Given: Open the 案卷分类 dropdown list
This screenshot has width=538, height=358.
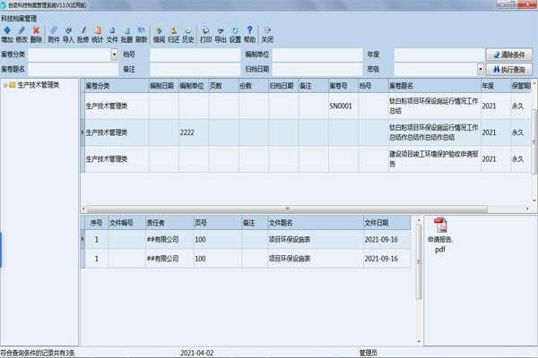Looking at the screenshot, I should coord(115,55).
